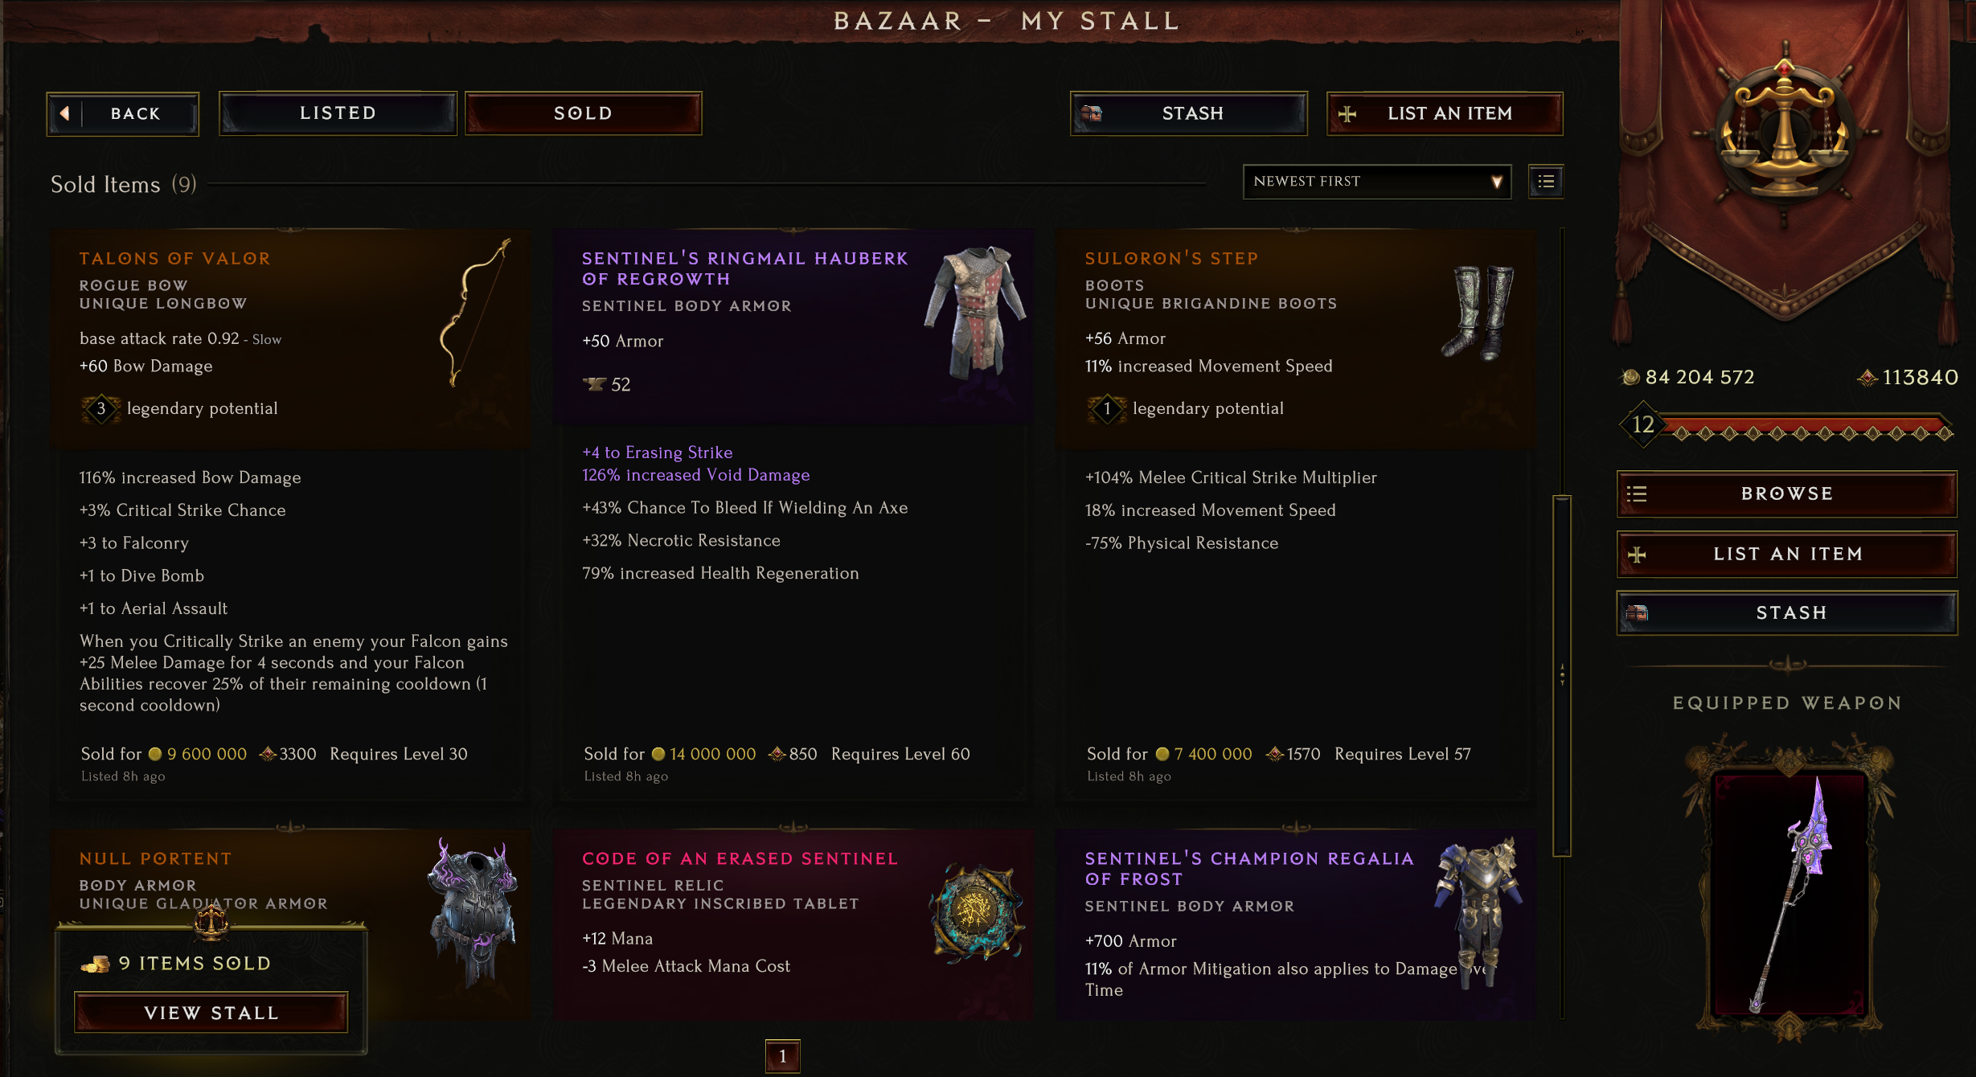
Task: Switch to the Sold tab
Action: [x=583, y=113]
